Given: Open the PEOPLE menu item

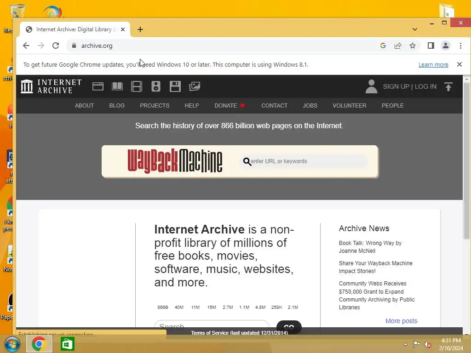Looking at the screenshot, I should tap(393, 106).
